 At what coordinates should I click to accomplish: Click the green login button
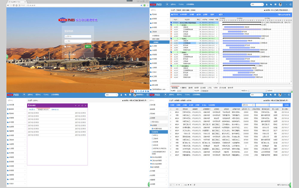point(88,46)
